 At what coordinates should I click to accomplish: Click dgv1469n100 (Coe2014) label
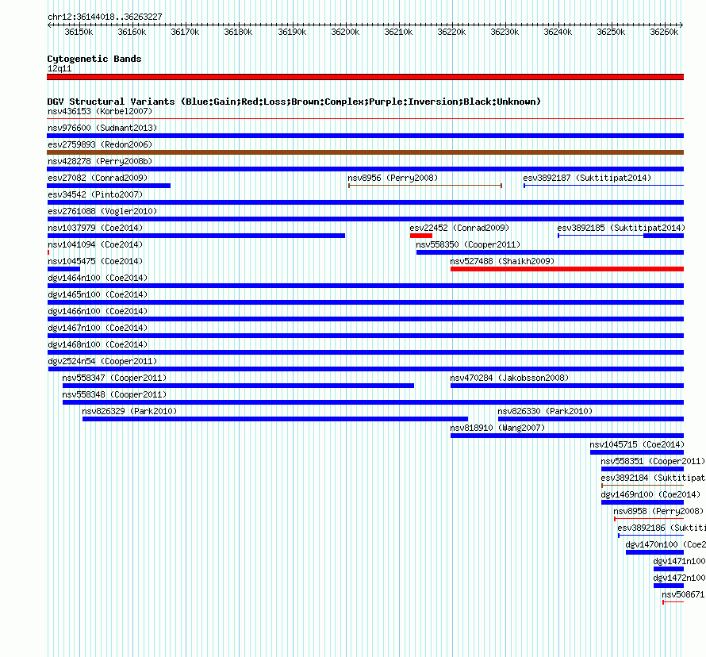point(650,494)
